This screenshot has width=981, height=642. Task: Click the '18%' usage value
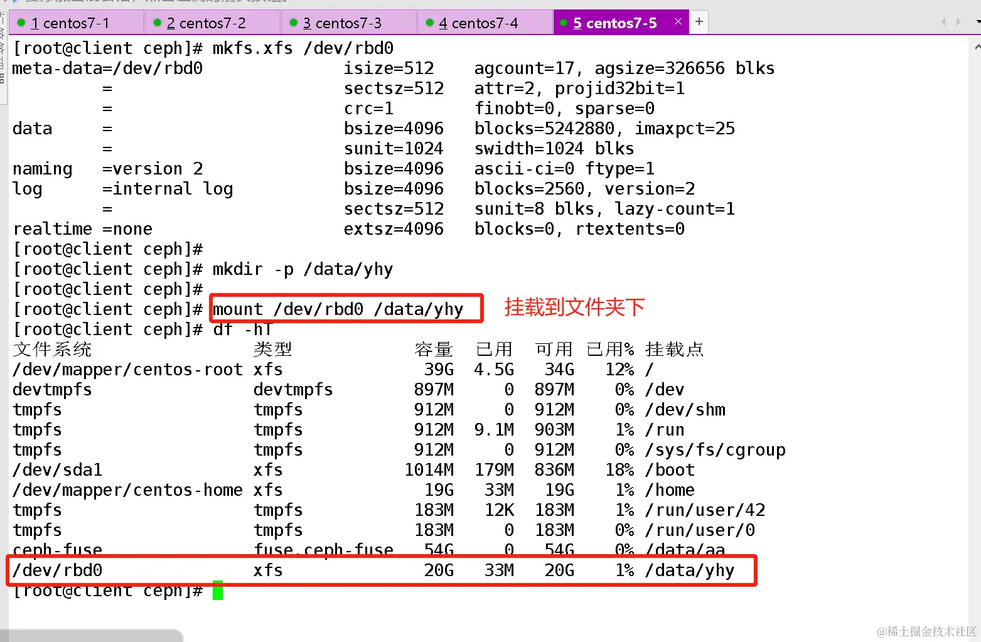click(619, 470)
